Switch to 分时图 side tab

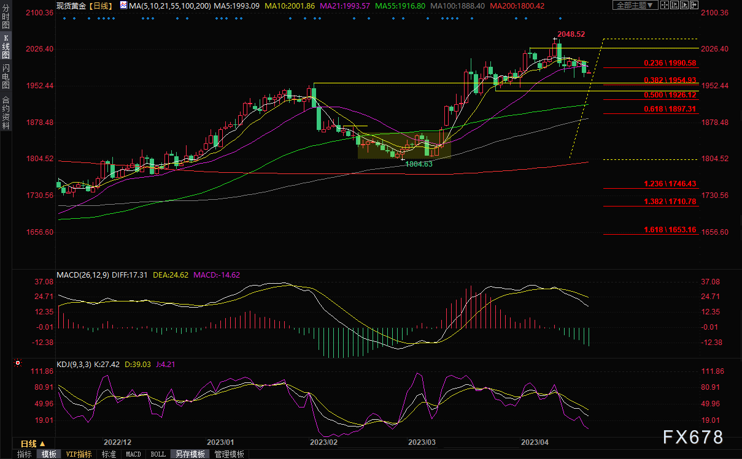coord(6,17)
